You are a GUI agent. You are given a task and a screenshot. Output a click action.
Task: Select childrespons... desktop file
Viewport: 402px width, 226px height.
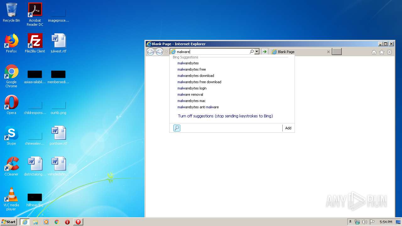pyautogui.click(x=35, y=107)
